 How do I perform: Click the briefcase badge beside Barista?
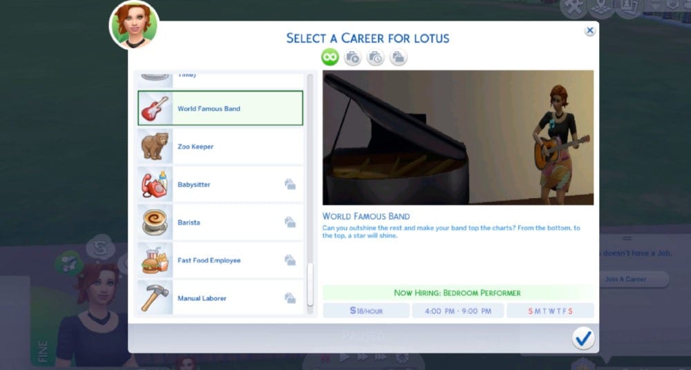click(290, 222)
